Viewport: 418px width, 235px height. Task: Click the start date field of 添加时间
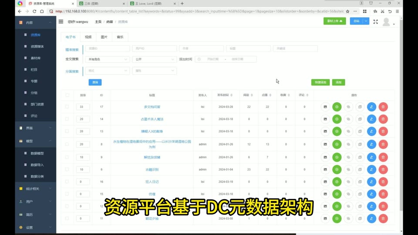(x=213, y=59)
